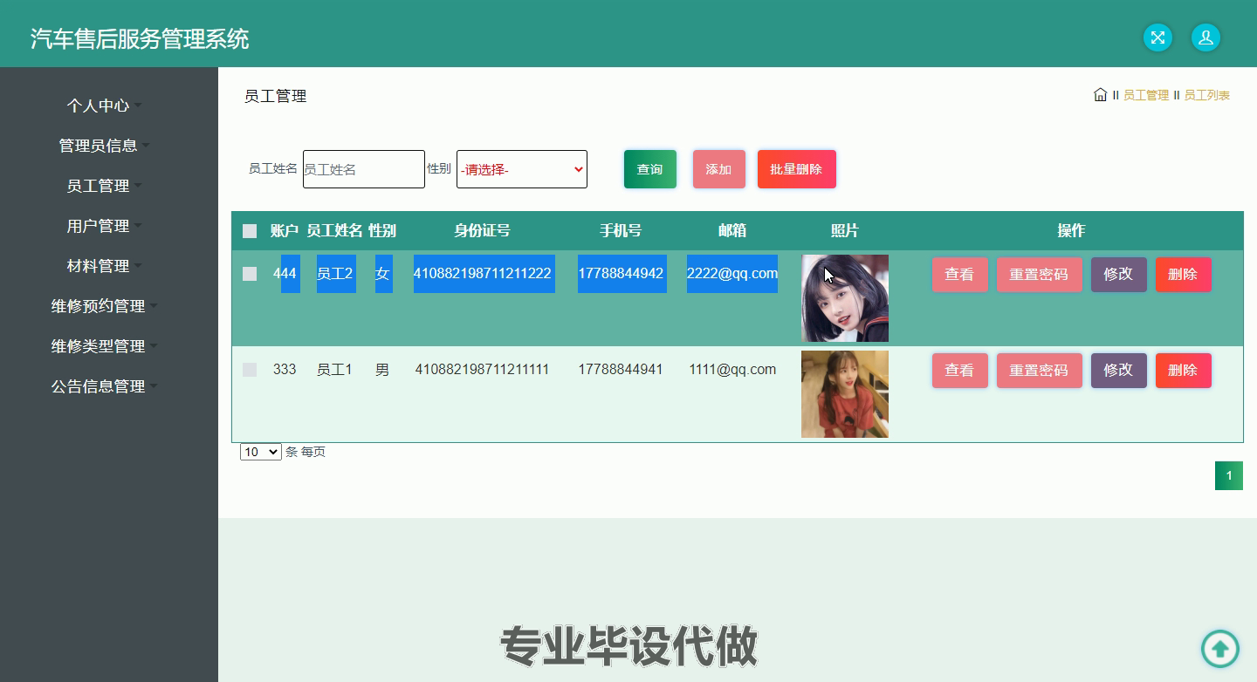View details of 员工1 with 查看
Screen dimensions: 1257x682
point(960,371)
